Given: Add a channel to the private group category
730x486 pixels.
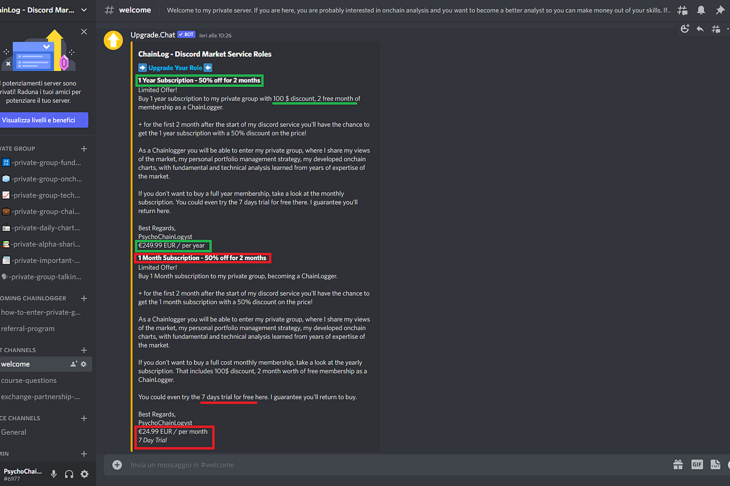Looking at the screenshot, I should 84,148.
